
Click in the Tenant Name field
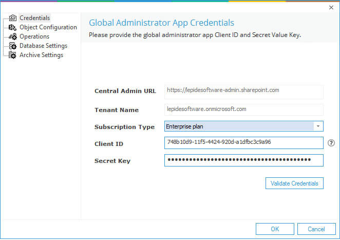(243, 109)
